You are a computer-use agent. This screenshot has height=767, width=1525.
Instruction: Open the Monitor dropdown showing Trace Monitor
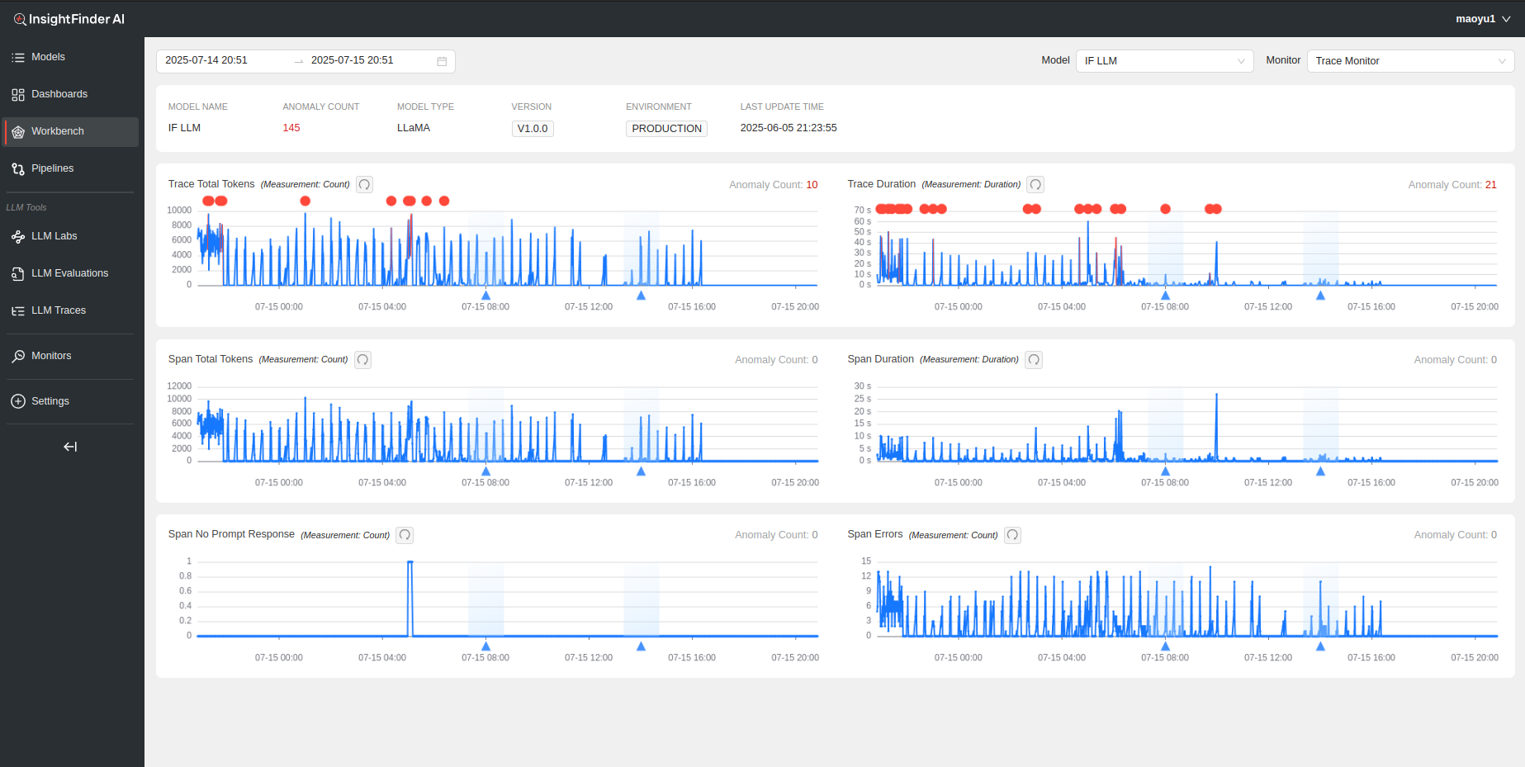coord(1409,61)
